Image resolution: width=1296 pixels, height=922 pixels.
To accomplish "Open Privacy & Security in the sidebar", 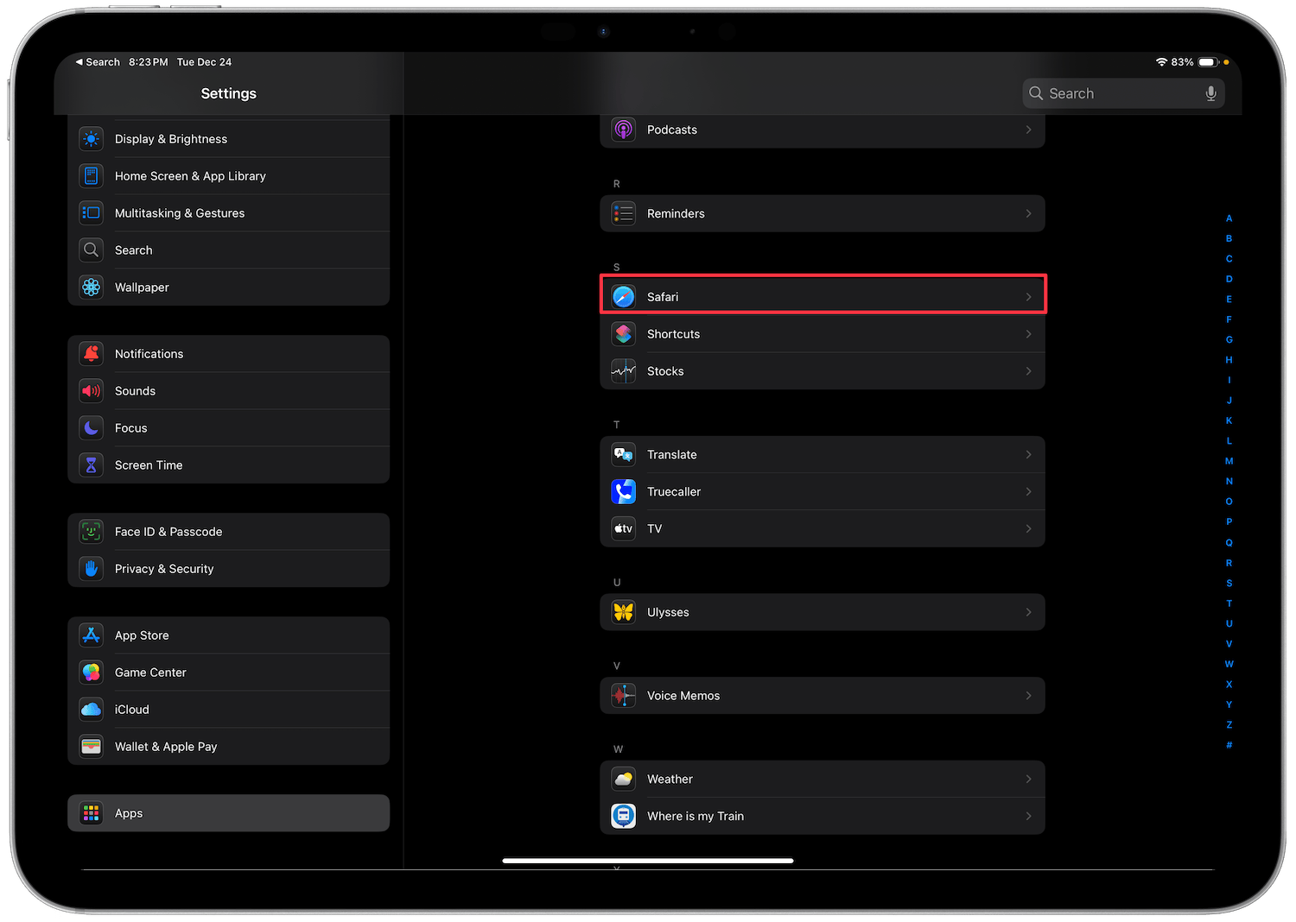I will click(x=228, y=569).
